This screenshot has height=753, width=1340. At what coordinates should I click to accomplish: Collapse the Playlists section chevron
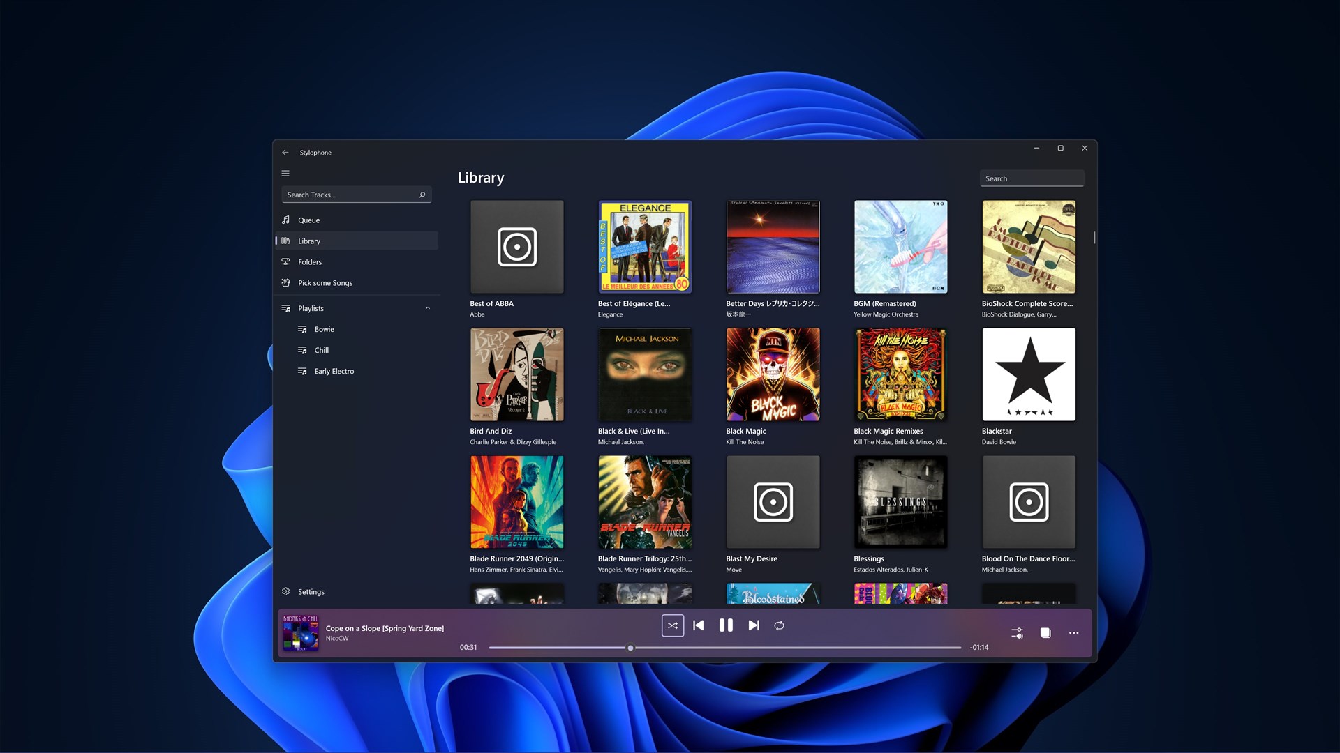click(428, 308)
